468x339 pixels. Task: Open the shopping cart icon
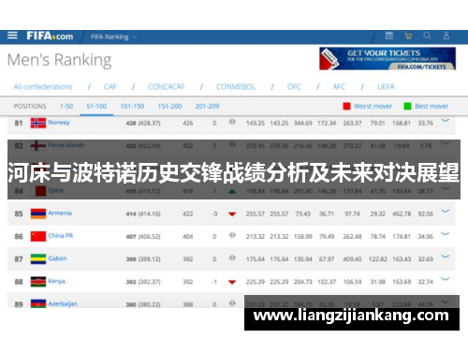pos(408,36)
